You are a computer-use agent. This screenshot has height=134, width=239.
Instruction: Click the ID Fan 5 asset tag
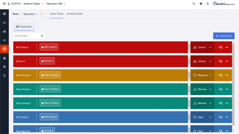47,61
